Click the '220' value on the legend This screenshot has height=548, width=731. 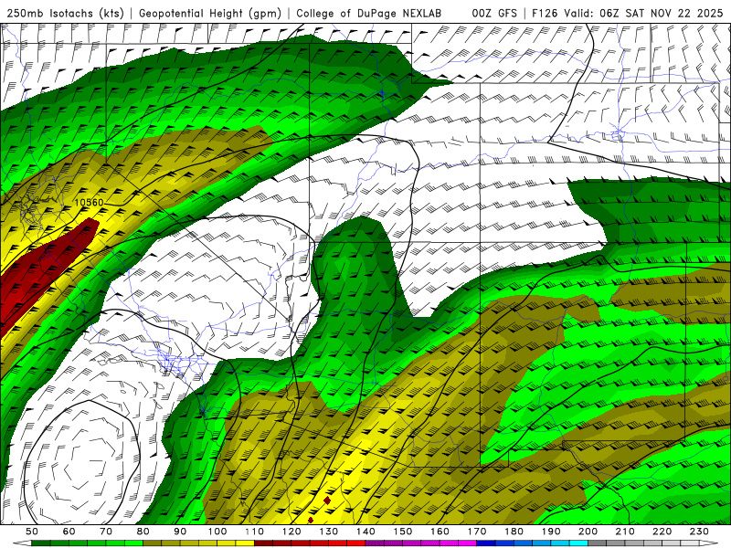662,532
